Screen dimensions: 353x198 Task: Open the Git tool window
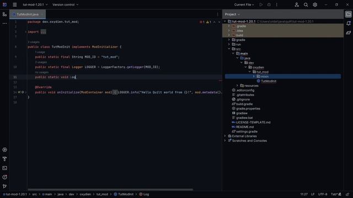(x=4, y=186)
